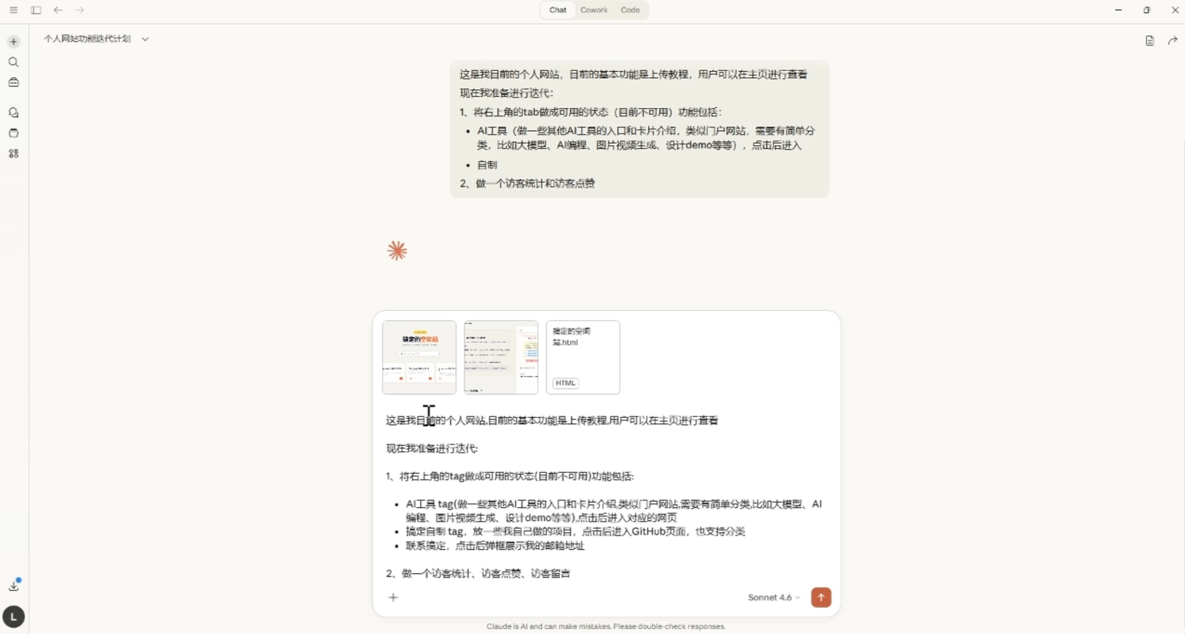Open the Sonnet 4.6 model selector

[x=773, y=597]
